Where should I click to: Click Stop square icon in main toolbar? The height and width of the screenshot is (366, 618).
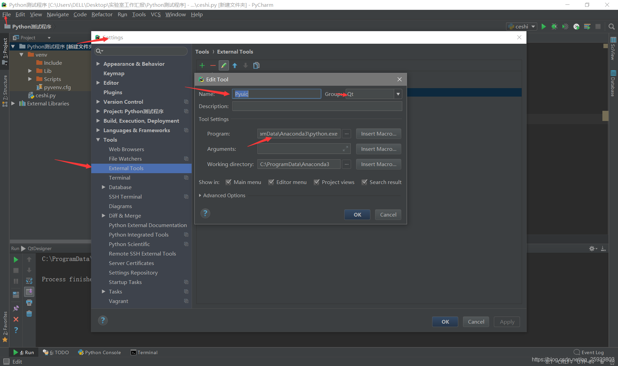598,26
